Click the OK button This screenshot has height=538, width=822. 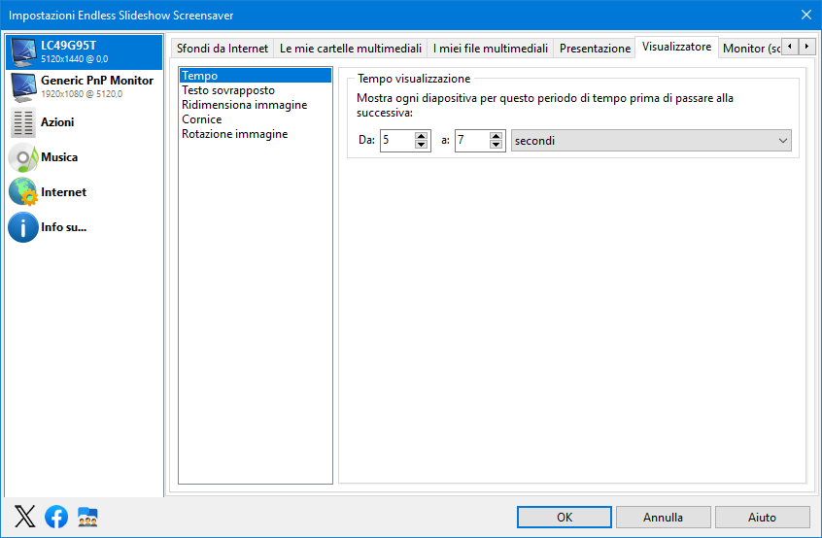(565, 517)
